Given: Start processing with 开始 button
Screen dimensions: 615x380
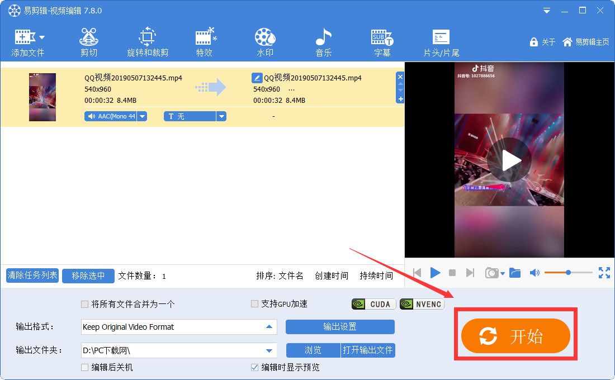Looking at the screenshot, I should (x=515, y=336).
